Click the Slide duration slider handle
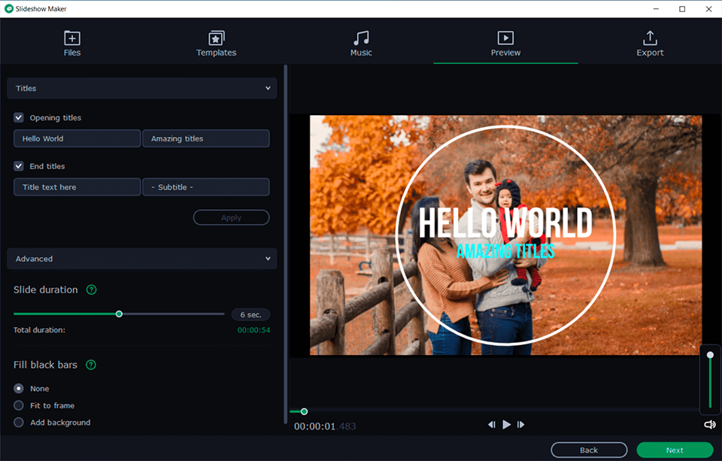This screenshot has height=461, width=722. 119,314
